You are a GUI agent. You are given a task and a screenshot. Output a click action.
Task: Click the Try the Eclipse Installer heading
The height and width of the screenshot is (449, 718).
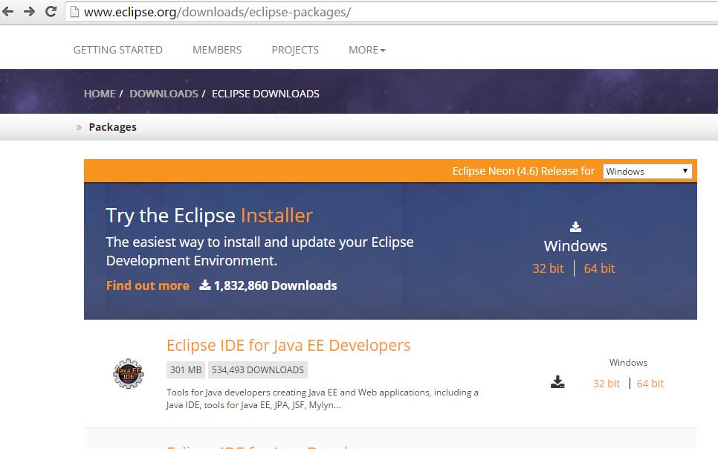[210, 216]
